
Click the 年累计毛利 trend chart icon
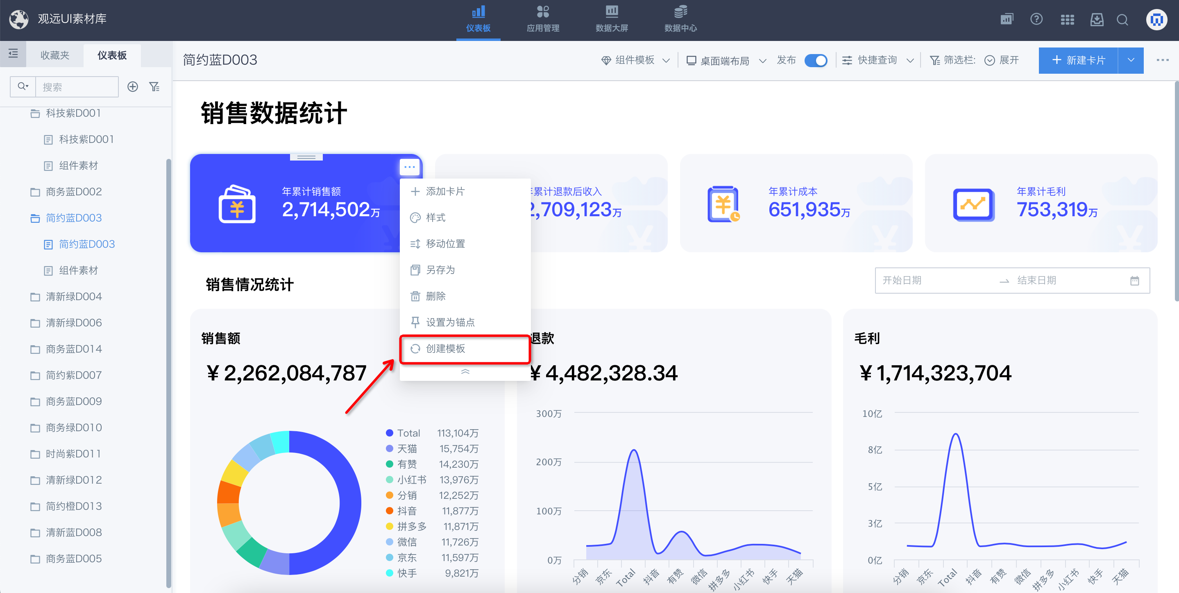tap(973, 204)
